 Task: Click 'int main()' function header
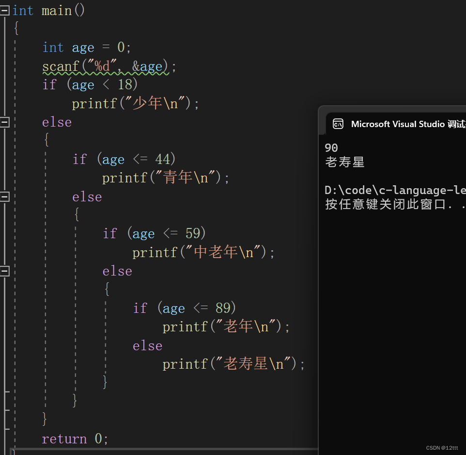(x=48, y=11)
